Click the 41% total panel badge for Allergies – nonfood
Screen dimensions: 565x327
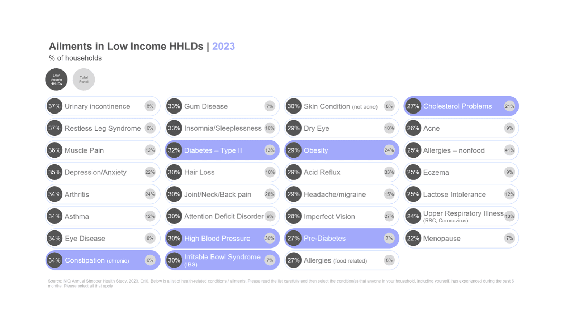(509, 150)
